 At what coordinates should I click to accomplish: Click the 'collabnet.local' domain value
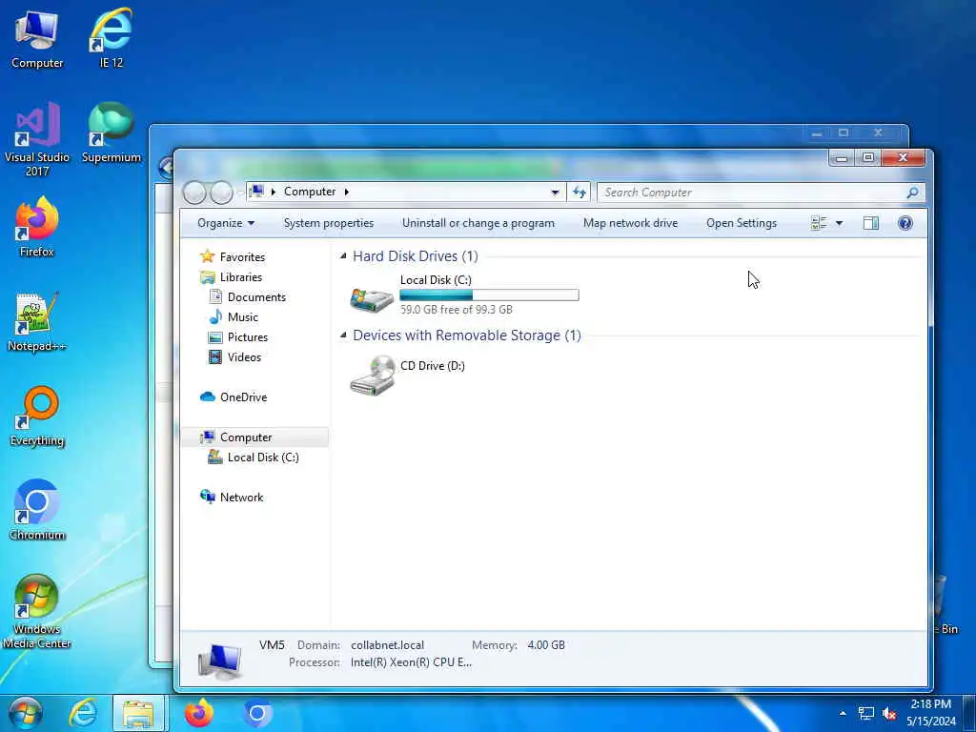tap(387, 645)
